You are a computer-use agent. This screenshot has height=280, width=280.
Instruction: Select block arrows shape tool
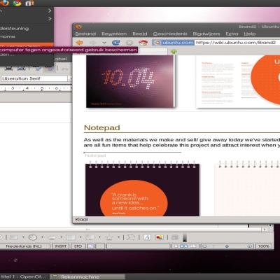click(52, 237)
